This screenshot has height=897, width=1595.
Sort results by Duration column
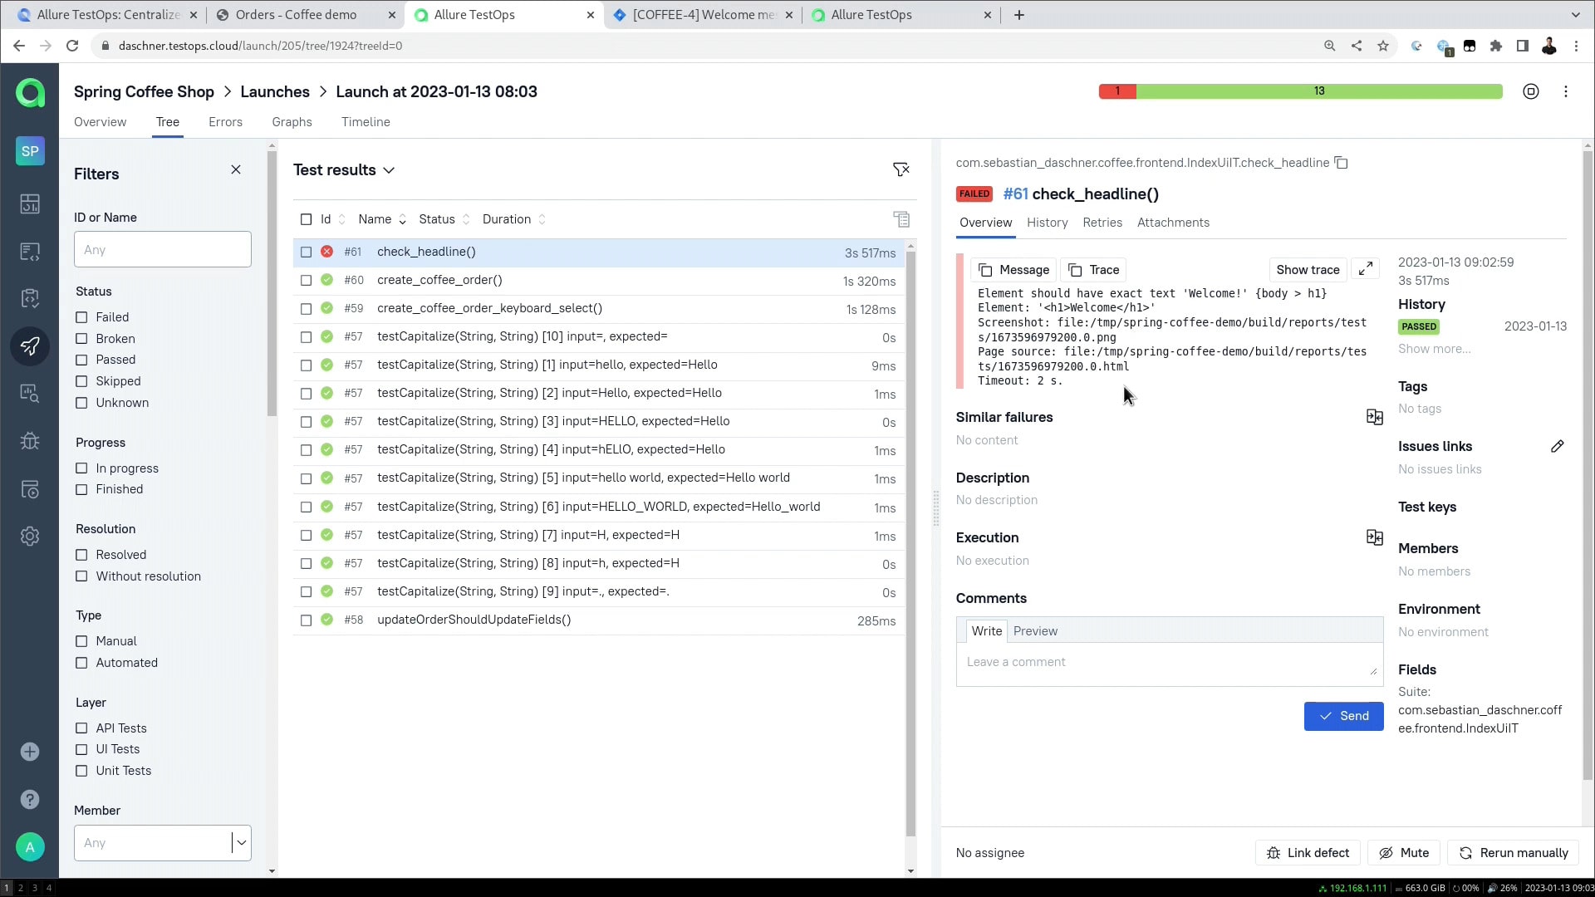click(x=513, y=219)
